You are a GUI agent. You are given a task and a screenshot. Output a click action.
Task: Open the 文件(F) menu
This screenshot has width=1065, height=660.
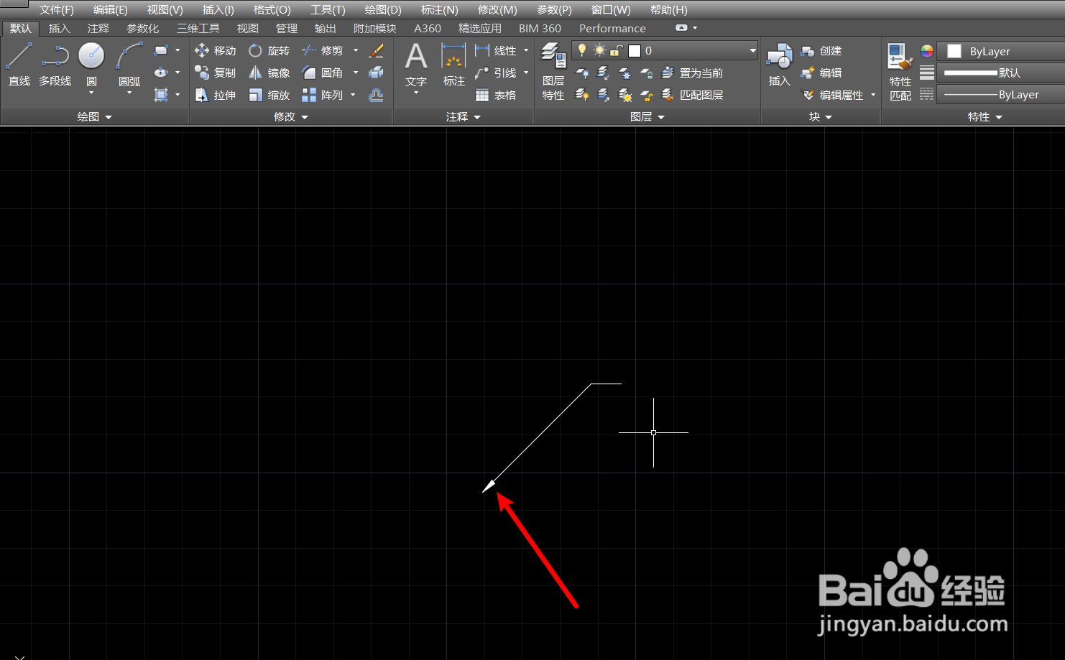(x=57, y=9)
